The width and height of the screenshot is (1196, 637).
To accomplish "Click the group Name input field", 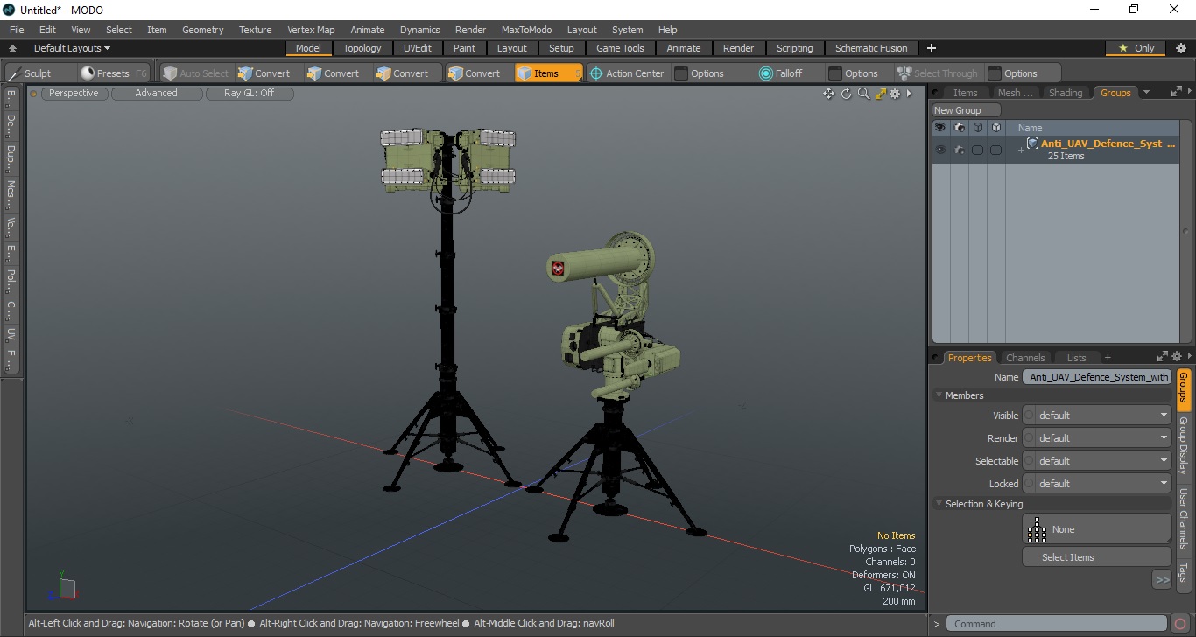I will click(x=1097, y=377).
